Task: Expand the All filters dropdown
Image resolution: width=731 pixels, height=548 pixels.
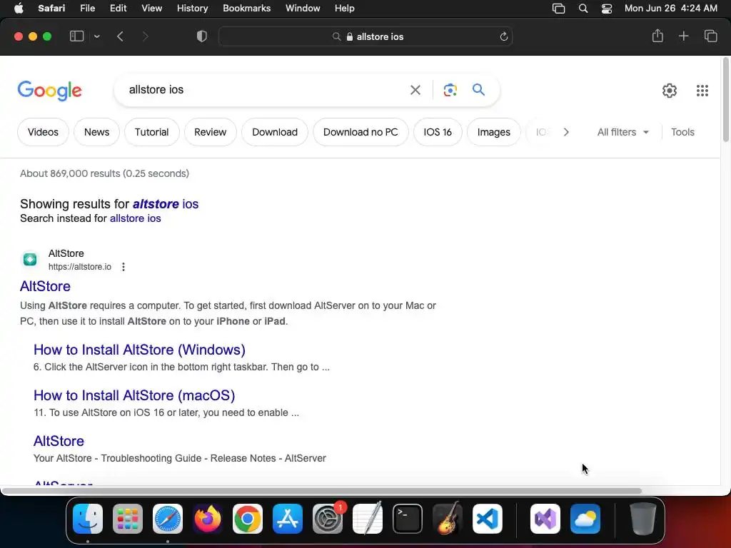Action: coord(622,132)
